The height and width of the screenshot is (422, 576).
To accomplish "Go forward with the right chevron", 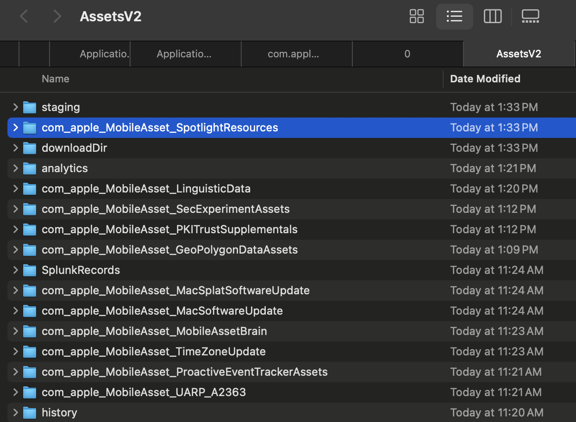I will tap(57, 17).
